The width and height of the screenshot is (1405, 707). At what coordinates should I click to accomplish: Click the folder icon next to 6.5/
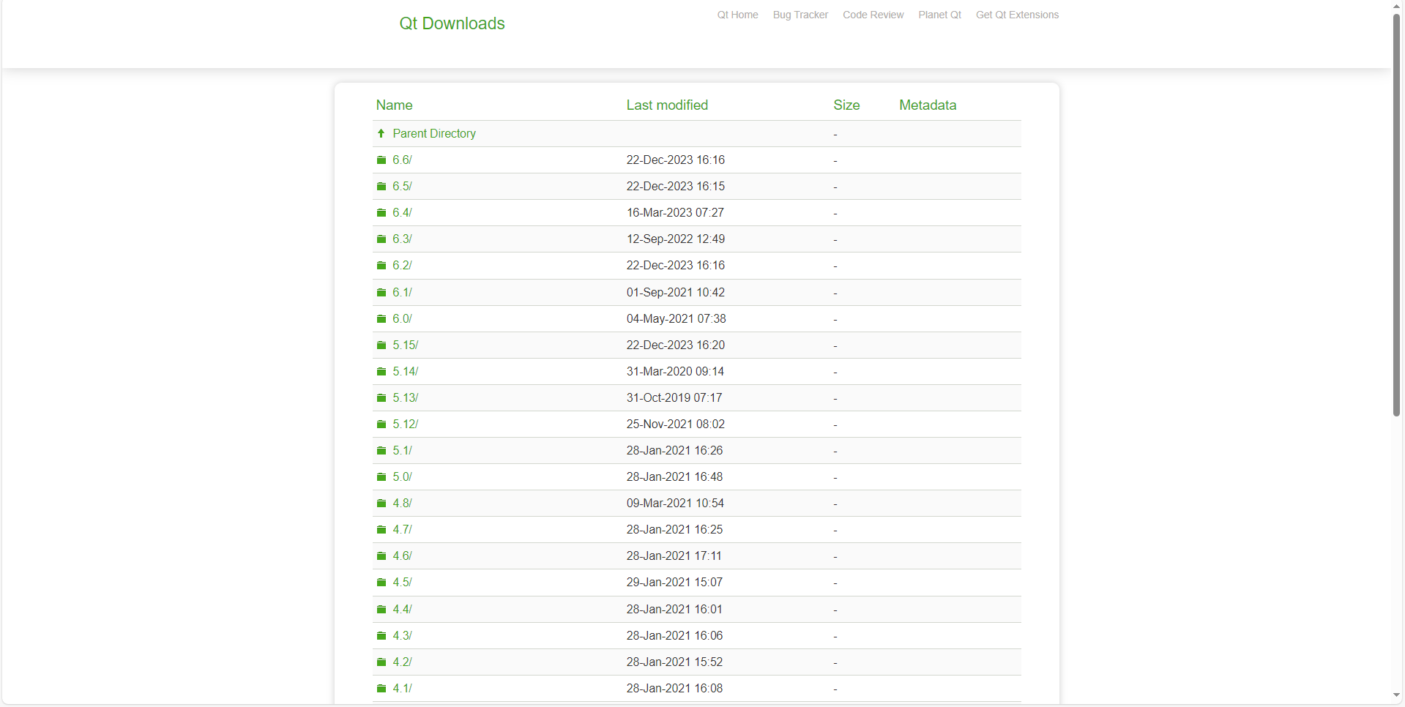381,186
